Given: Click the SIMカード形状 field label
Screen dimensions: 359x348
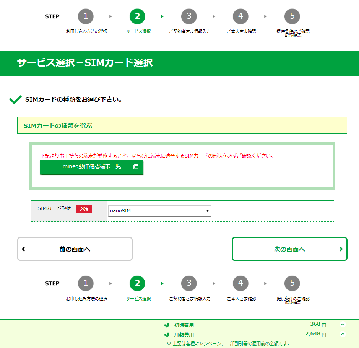Looking at the screenshot, I should (x=54, y=208).
